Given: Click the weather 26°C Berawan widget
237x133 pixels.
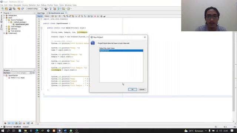Looking at the screenshot, I should (x=194, y=131).
